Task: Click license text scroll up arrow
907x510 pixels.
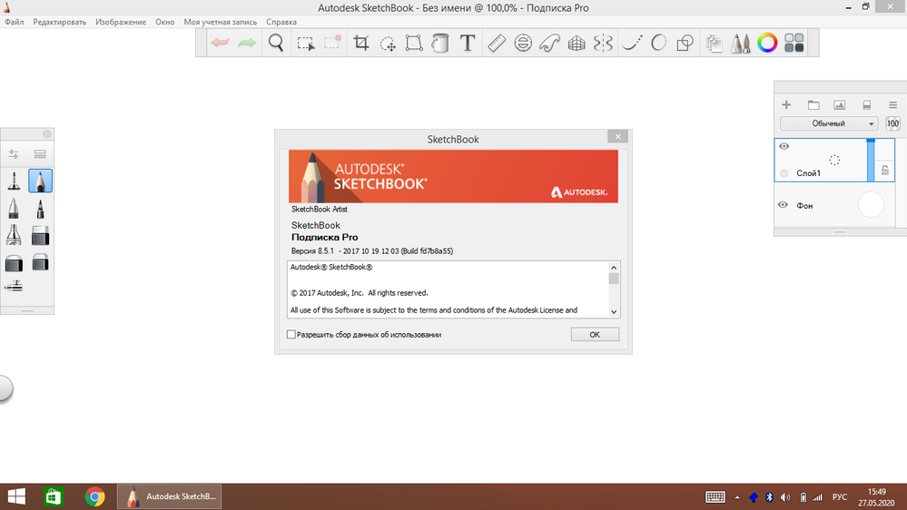Action: click(x=614, y=267)
